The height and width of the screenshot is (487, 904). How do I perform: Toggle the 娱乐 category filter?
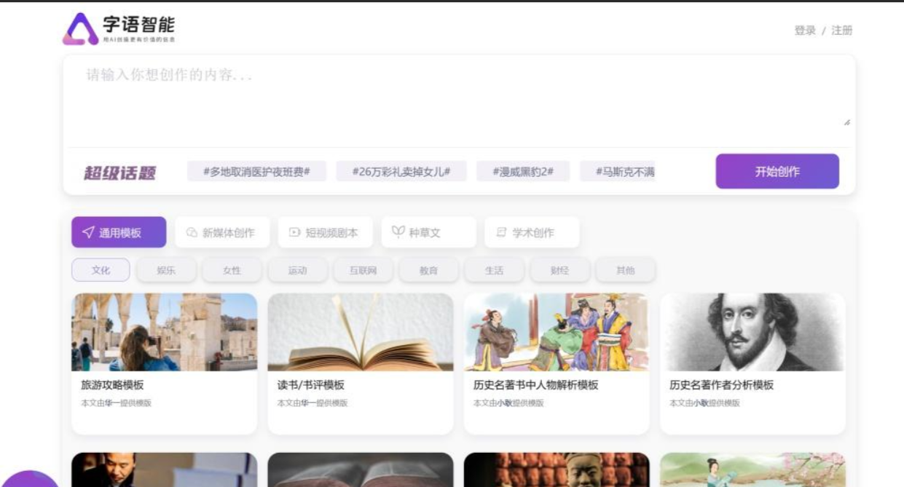(x=166, y=270)
